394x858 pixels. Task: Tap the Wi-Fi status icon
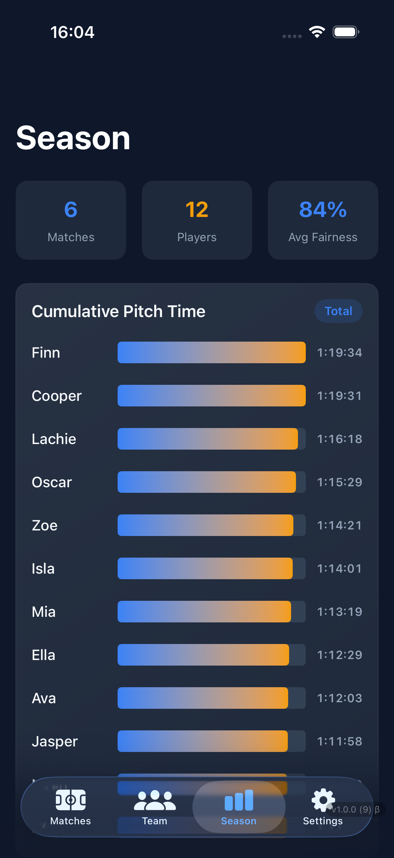[317, 32]
